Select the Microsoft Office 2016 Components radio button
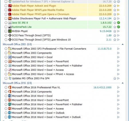 [x=6, y=92]
